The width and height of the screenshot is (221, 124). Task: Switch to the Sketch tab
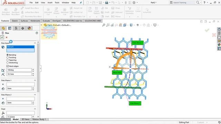(15, 21)
